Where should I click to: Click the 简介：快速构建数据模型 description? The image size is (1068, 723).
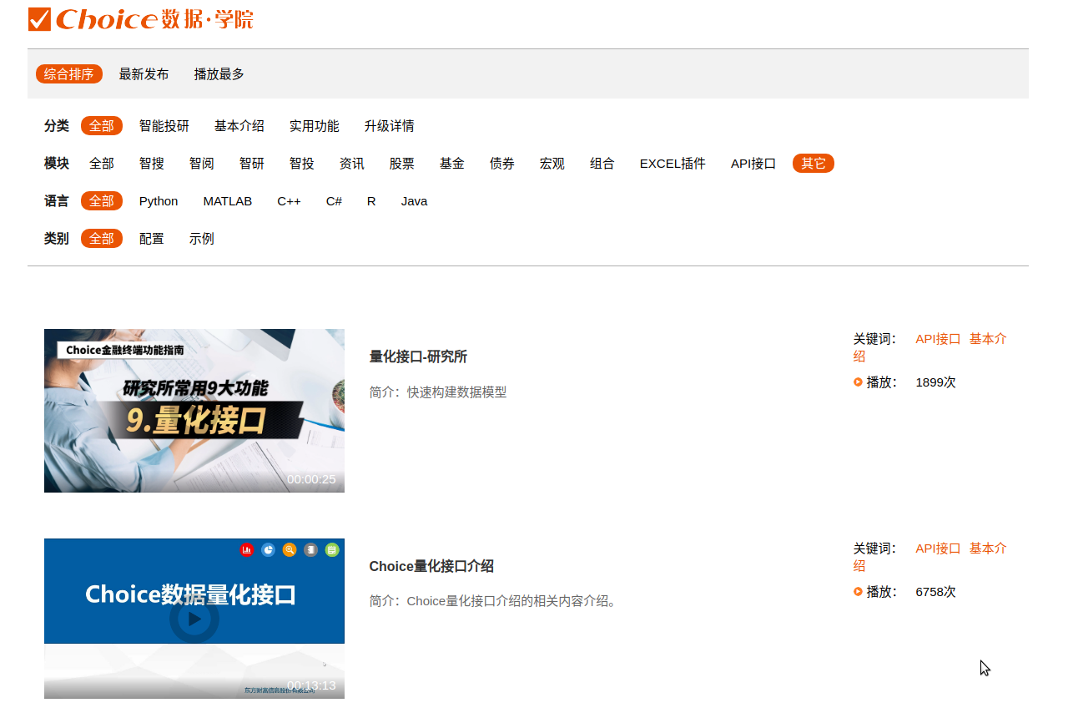pyautogui.click(x=438, y=392)
